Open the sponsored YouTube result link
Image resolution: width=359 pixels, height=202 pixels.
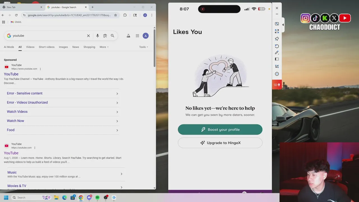[x=11, y=74]
